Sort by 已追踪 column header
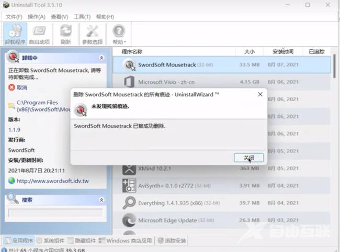Image resolution: width=340 pixels, height=252 pixels. [316, 52]
